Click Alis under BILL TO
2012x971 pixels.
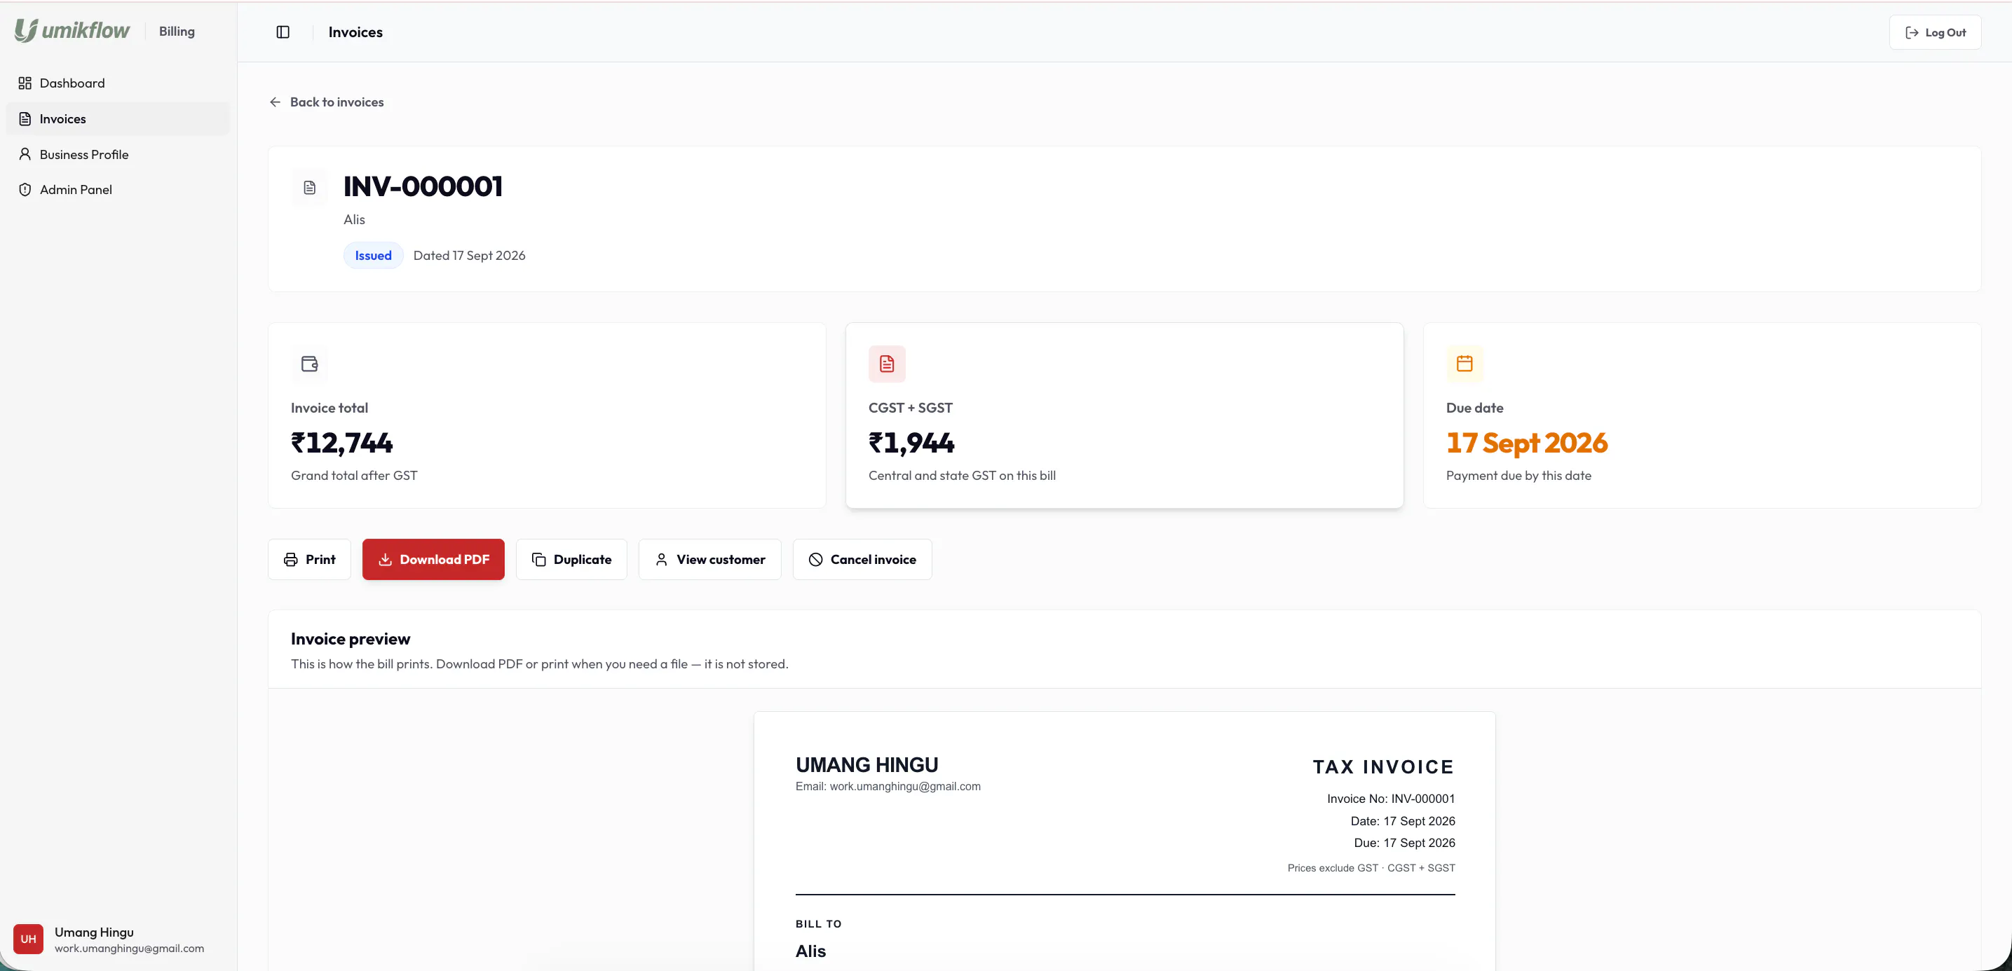[810, 951]
